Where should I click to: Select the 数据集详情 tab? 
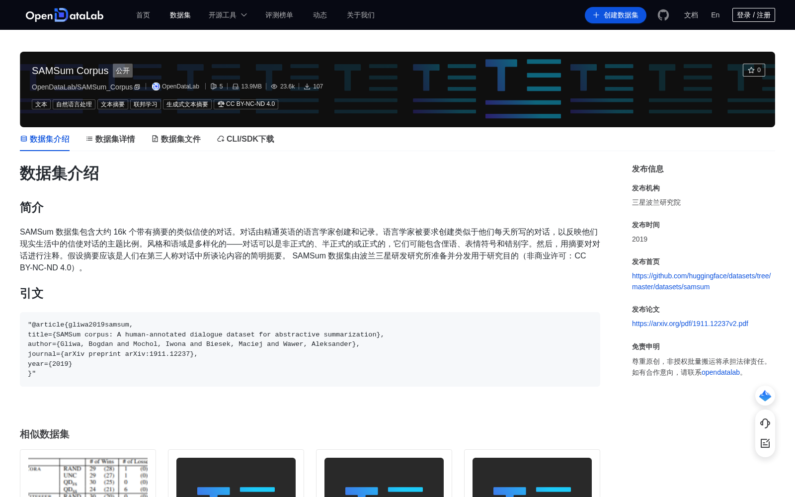pyautogui.click(x=110, y=139)
